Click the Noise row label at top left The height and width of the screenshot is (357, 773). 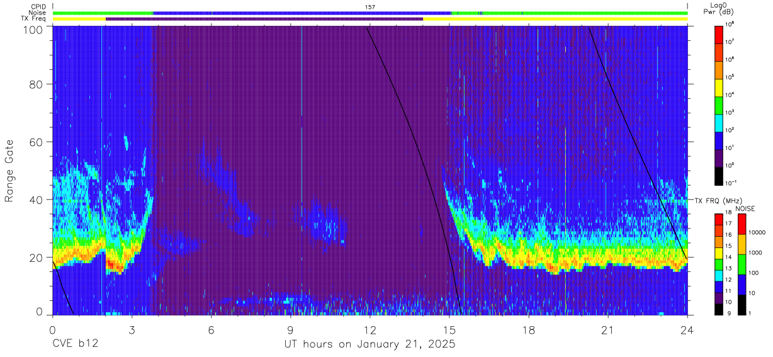click(x=38, y=13)
